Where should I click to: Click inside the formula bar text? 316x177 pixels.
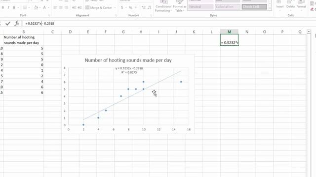[39, 24]
